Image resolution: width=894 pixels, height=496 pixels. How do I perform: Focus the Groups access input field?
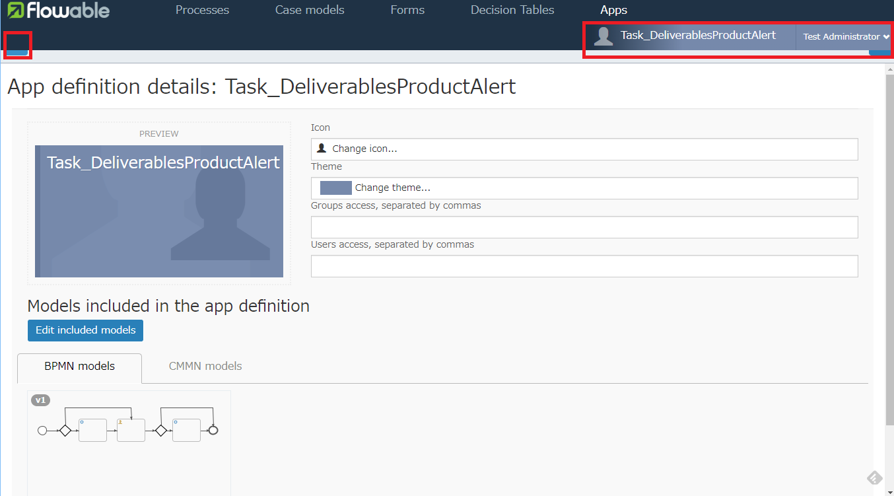584,227
